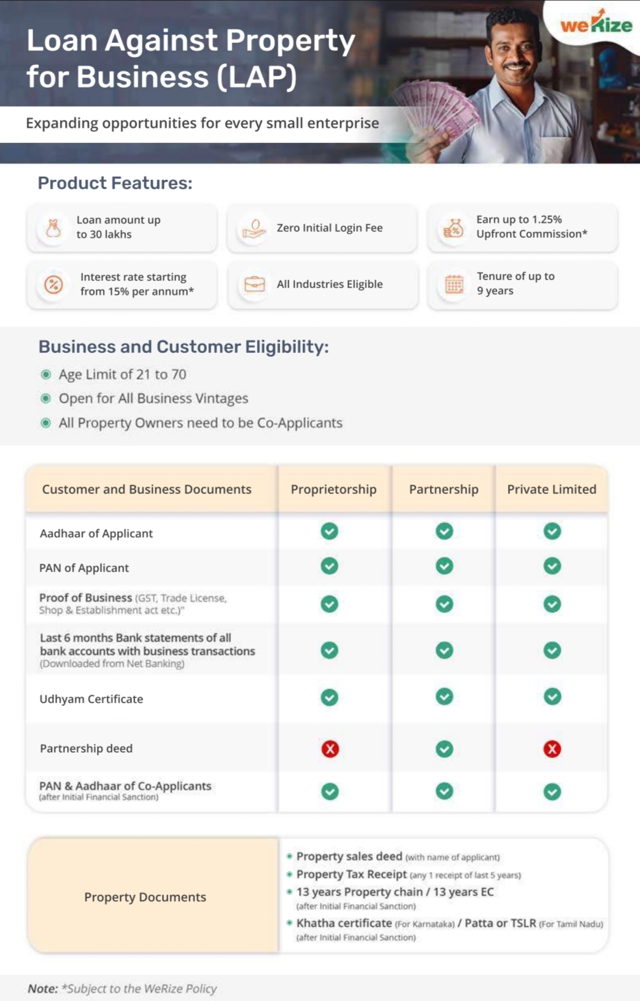
Task: Click the WeRize logo
Action: [596, 25]
